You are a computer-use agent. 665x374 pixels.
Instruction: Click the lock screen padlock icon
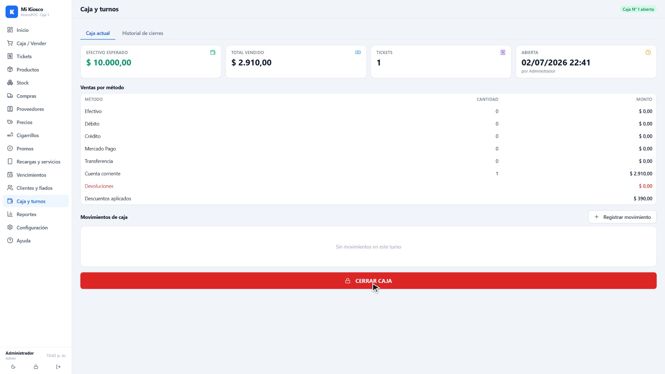(36, 367)
